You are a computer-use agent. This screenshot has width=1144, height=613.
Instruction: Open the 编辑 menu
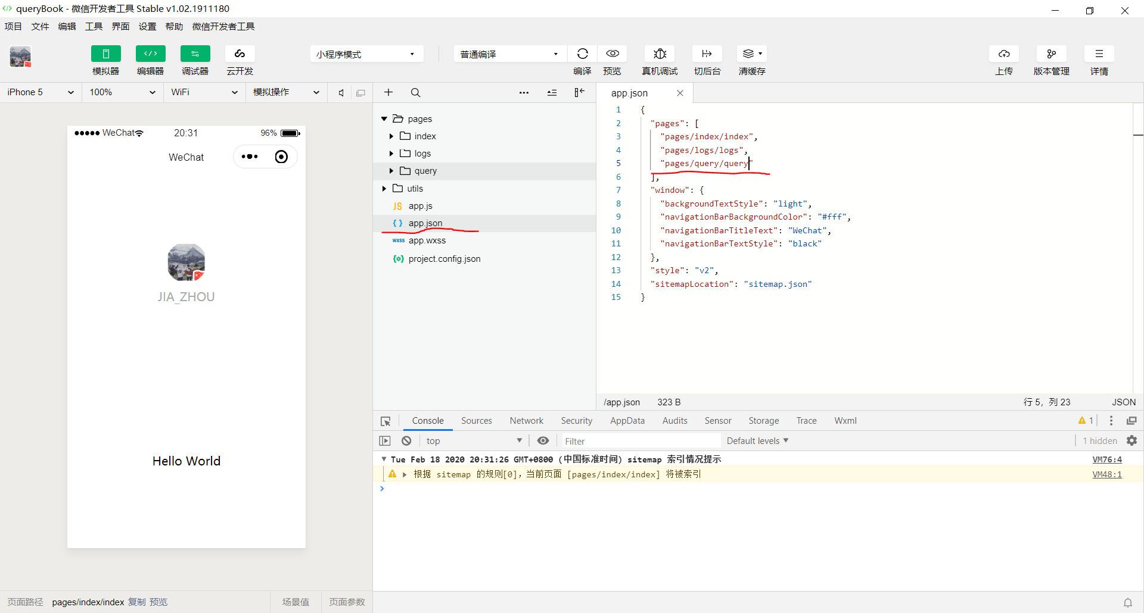(x=67, y=26)
